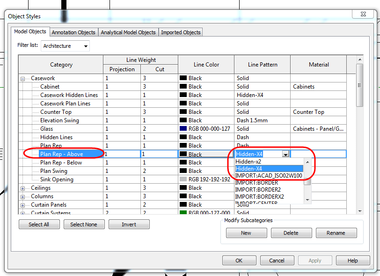Select the Plan Rep - Below row

click(x=61, y=162)
